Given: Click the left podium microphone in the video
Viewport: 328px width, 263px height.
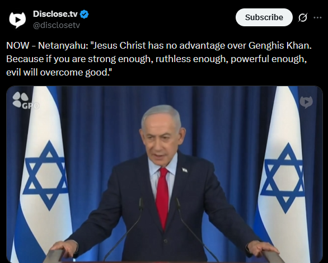Looking at the screenshot, I should coord(123,229).
